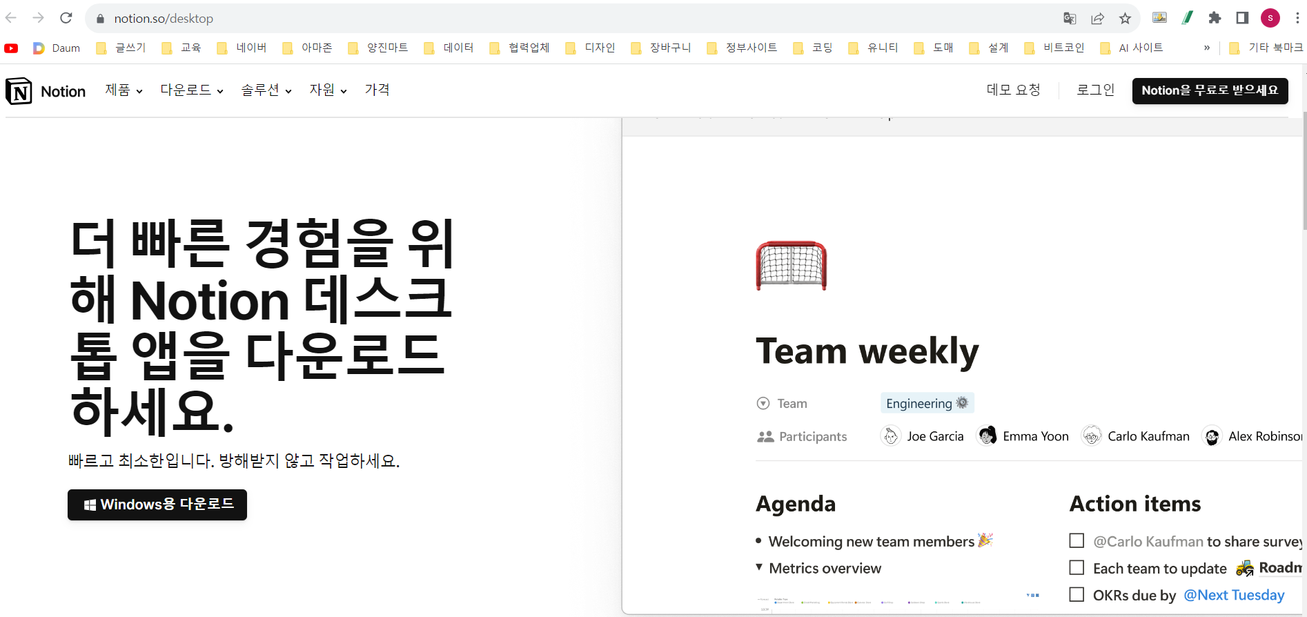Click the red hockey goal page icon

pyautogui.click(x=791, y=266)
